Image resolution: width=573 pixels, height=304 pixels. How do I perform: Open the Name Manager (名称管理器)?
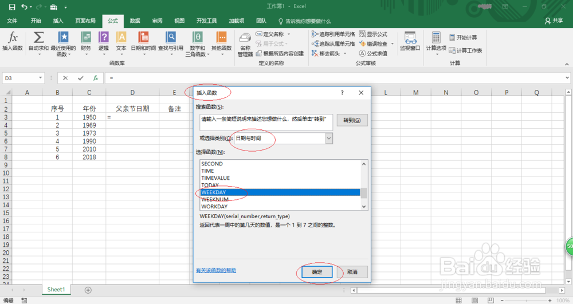245,45
